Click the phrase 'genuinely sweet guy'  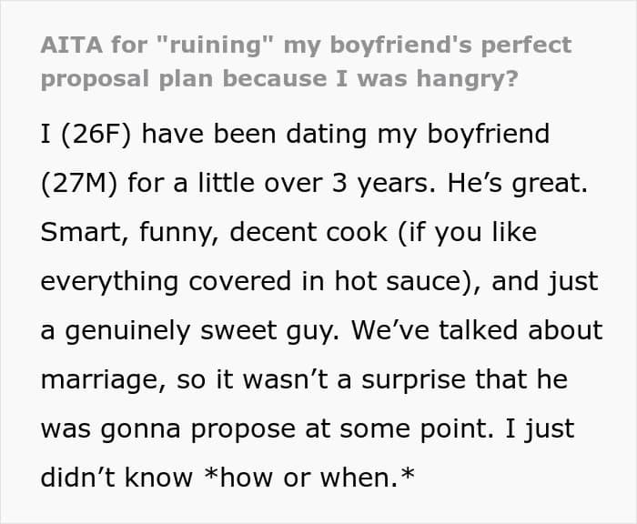coord(201,330)
